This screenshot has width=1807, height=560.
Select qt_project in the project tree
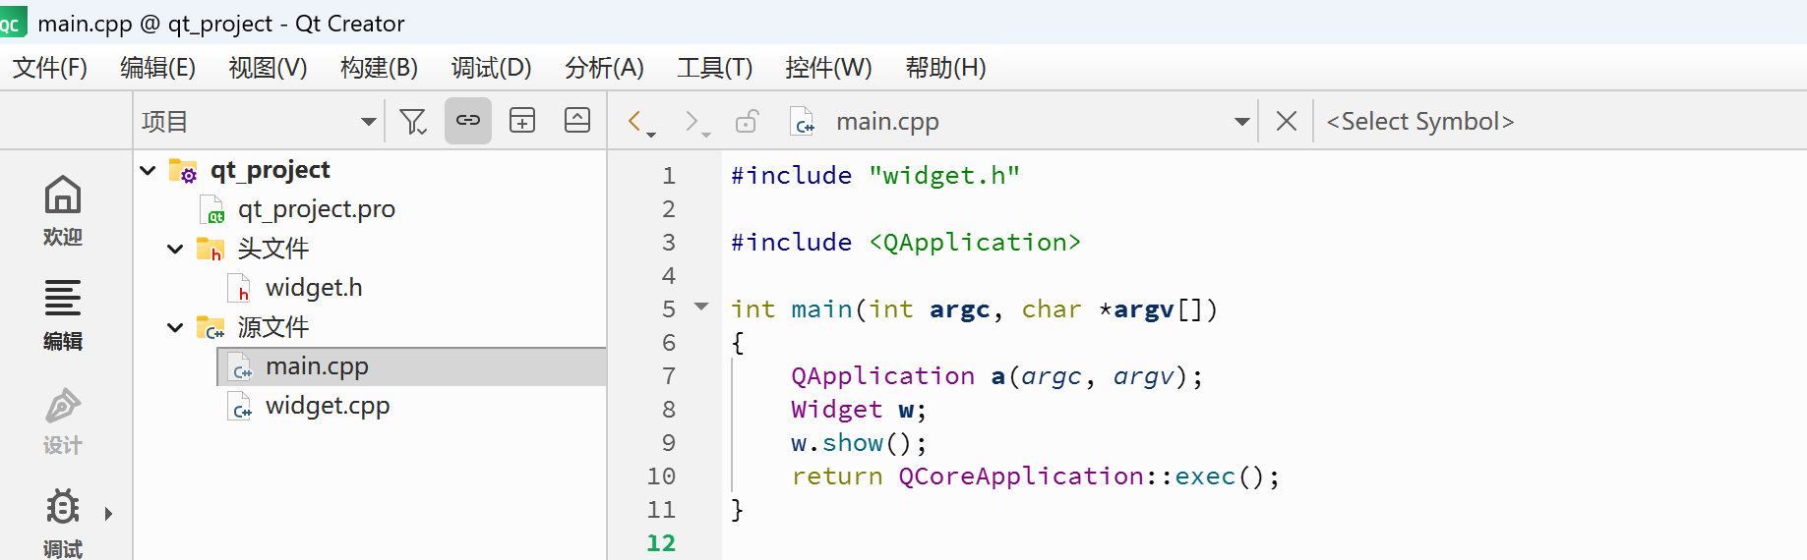pyautogui.click(x=270, y=170)
